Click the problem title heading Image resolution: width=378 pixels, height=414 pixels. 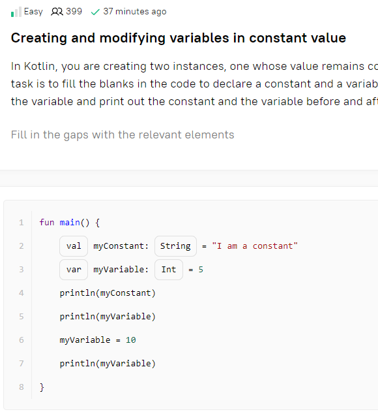coord(179,38)
